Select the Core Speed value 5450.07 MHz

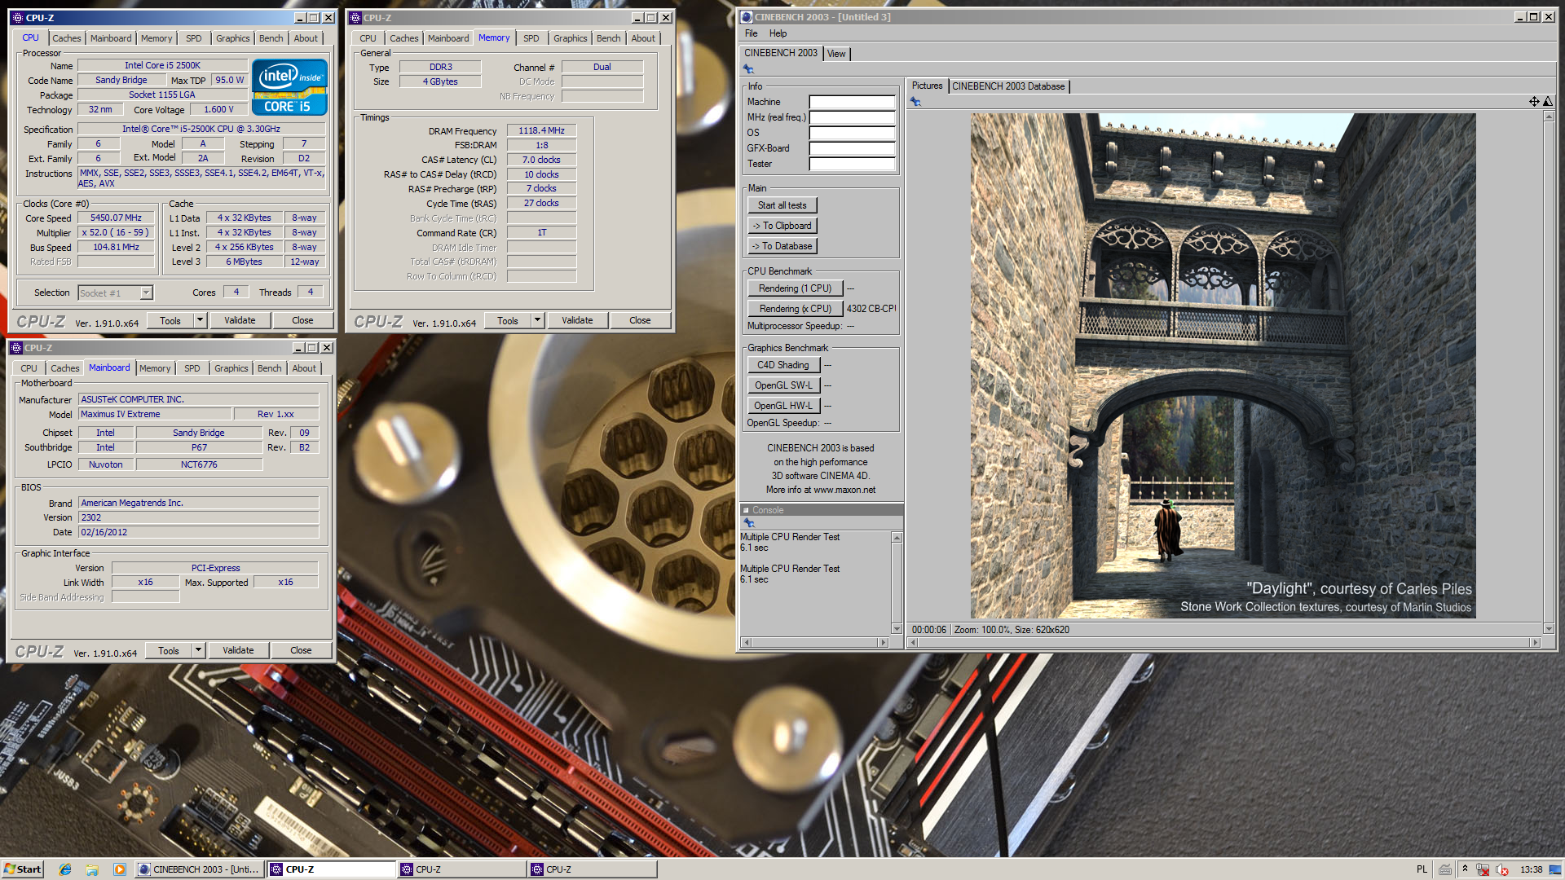click(116, 218)
